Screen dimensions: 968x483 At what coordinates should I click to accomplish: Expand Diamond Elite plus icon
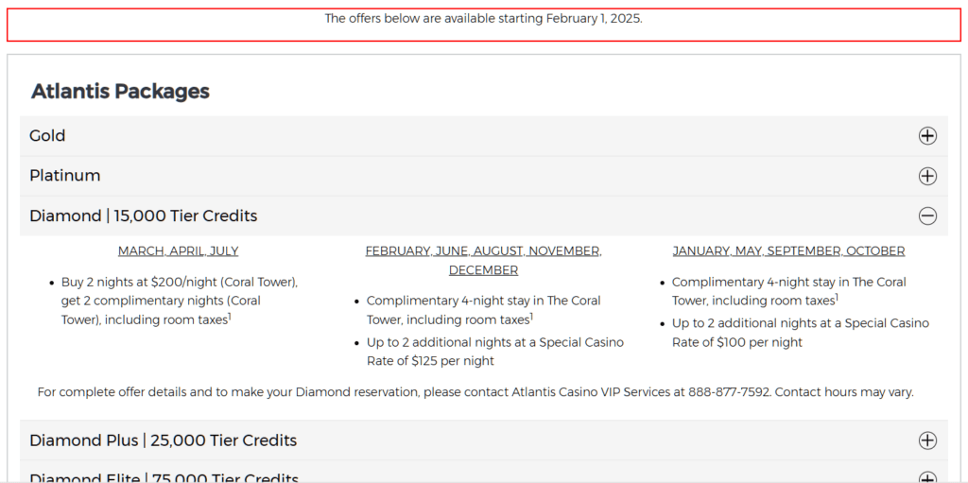[927, 478]
